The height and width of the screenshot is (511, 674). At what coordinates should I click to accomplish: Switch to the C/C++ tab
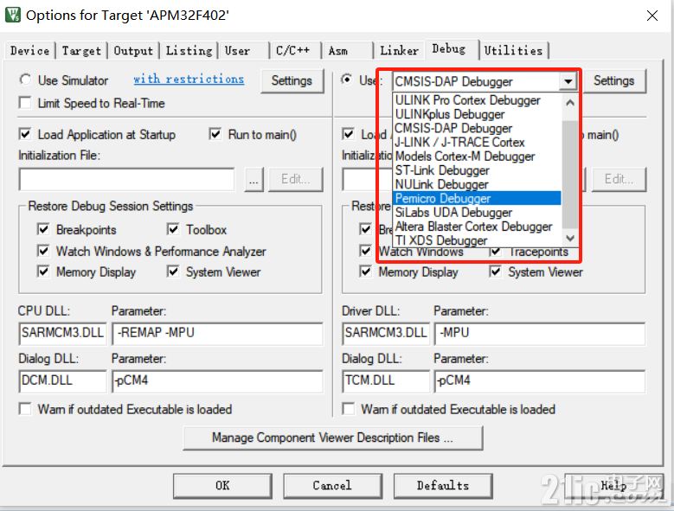click(x=295, y=51)
